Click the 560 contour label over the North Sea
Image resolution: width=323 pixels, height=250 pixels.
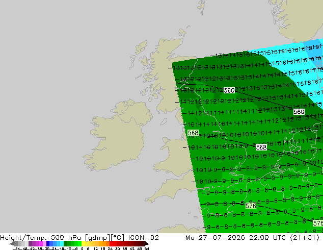pyautogui.click(x=299, y=112)
